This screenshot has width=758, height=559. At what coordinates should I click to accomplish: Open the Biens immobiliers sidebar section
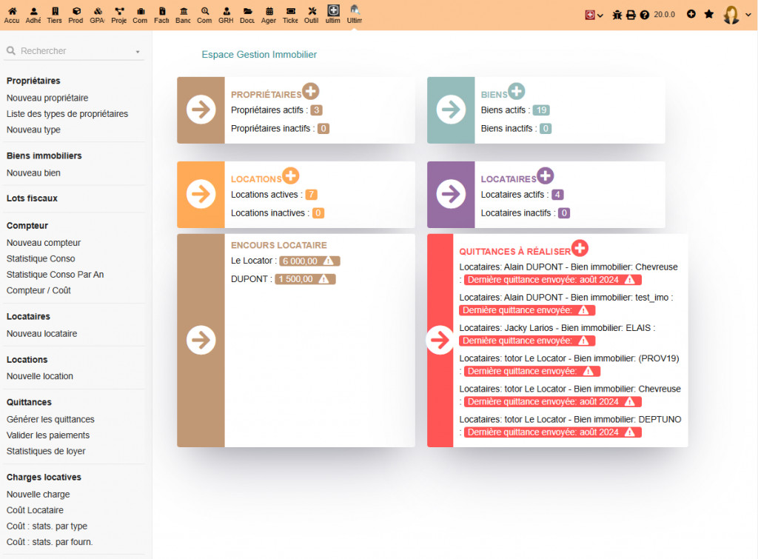[44, 155]
